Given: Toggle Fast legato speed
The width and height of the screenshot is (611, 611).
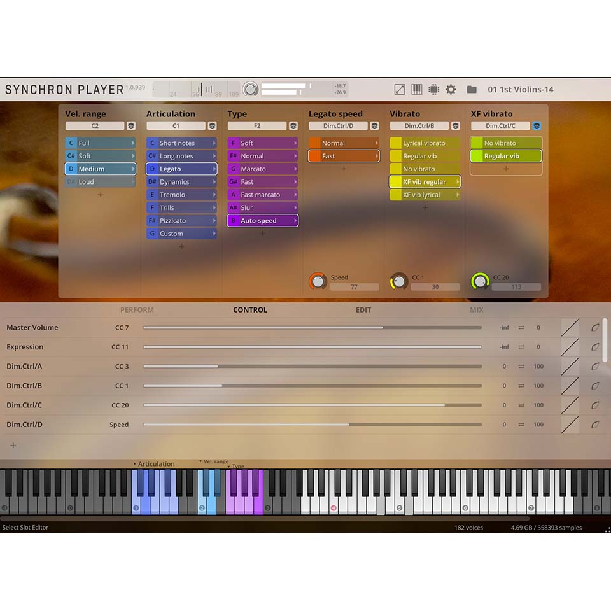Looking at the screenshot, I should [342, 155].
